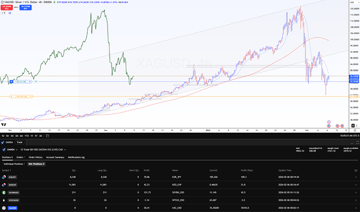This screenshot has height=212, width=360.
Task: Click the Trade button beside the OANDA tab
Action: click(19, 143)
